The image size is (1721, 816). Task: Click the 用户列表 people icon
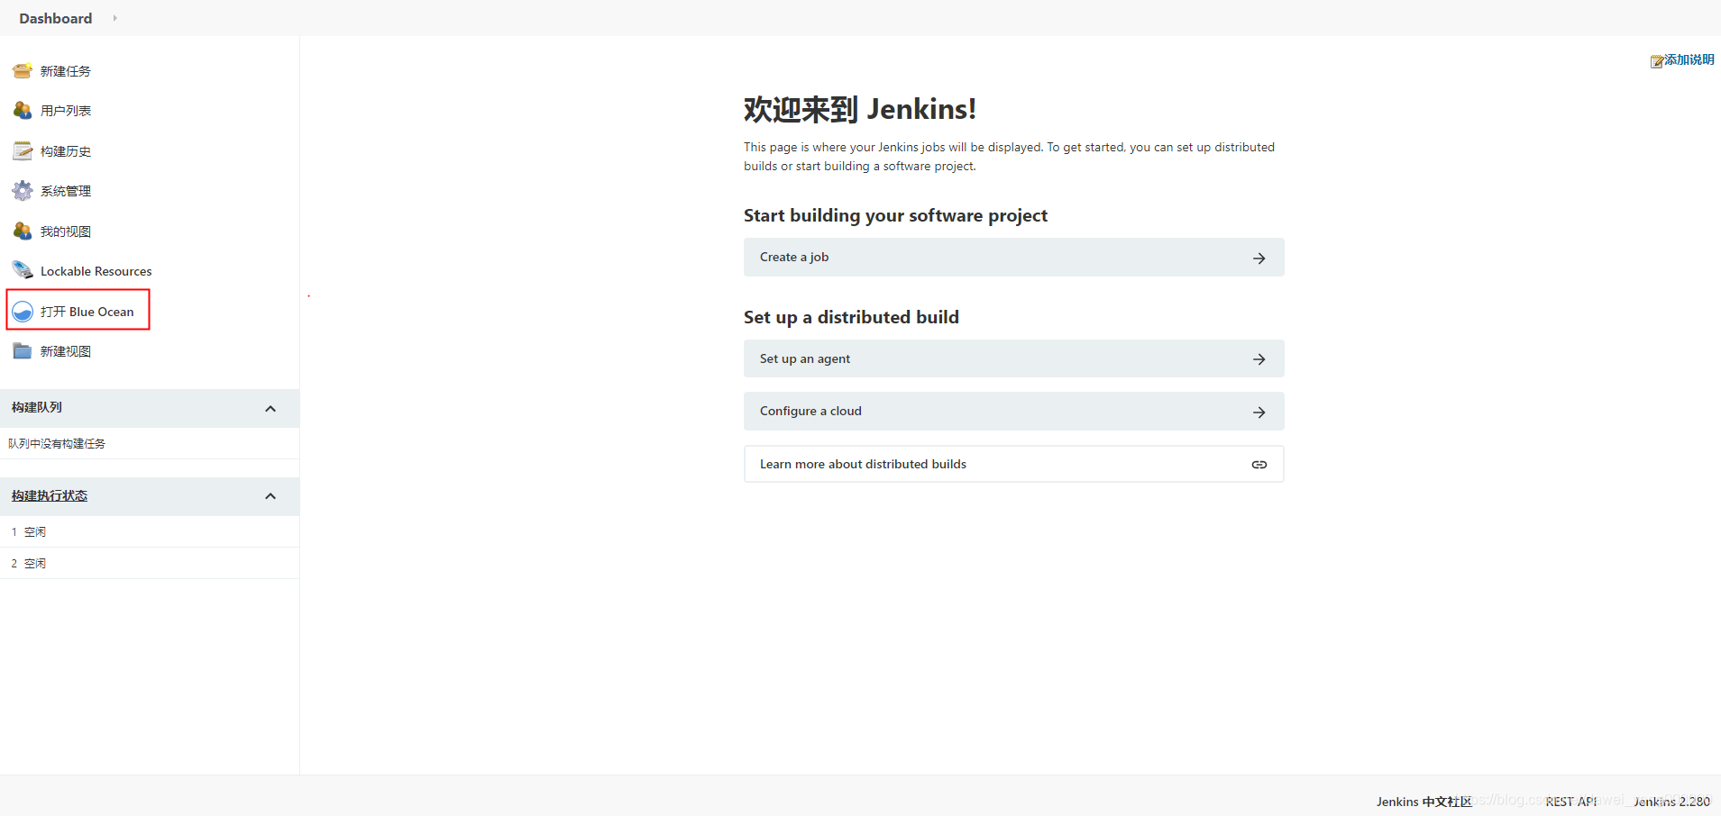pos(23,111)
